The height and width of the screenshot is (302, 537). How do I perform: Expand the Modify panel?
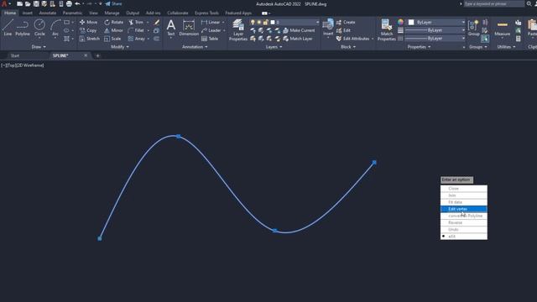click(120, 47)
